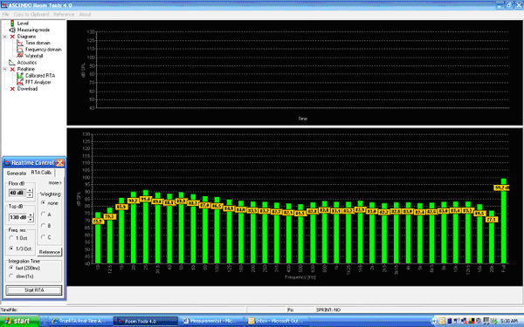
Task: Open the Time domain diagram icon
Action: [20, 43]
